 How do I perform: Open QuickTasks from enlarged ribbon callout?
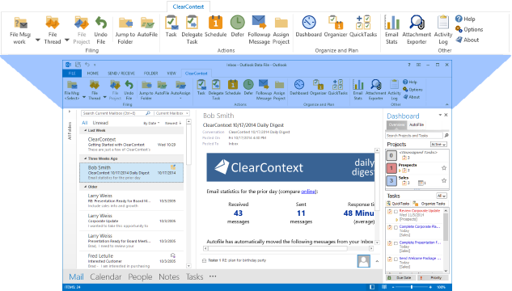(363, 27)
